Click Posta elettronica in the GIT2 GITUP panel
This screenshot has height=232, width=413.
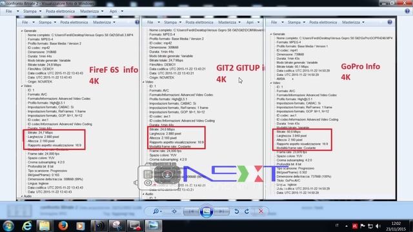tap(199, 23)
